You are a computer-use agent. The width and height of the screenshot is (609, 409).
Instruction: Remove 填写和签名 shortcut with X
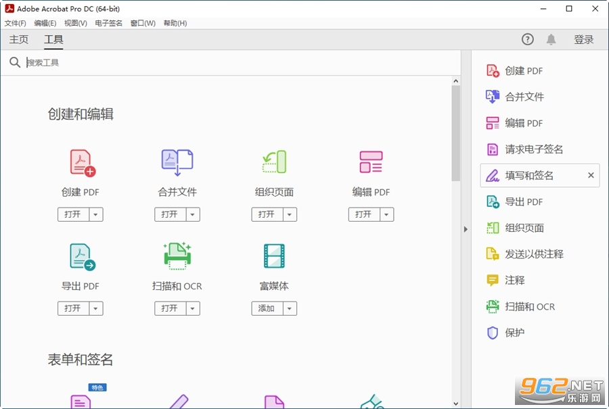591,175
